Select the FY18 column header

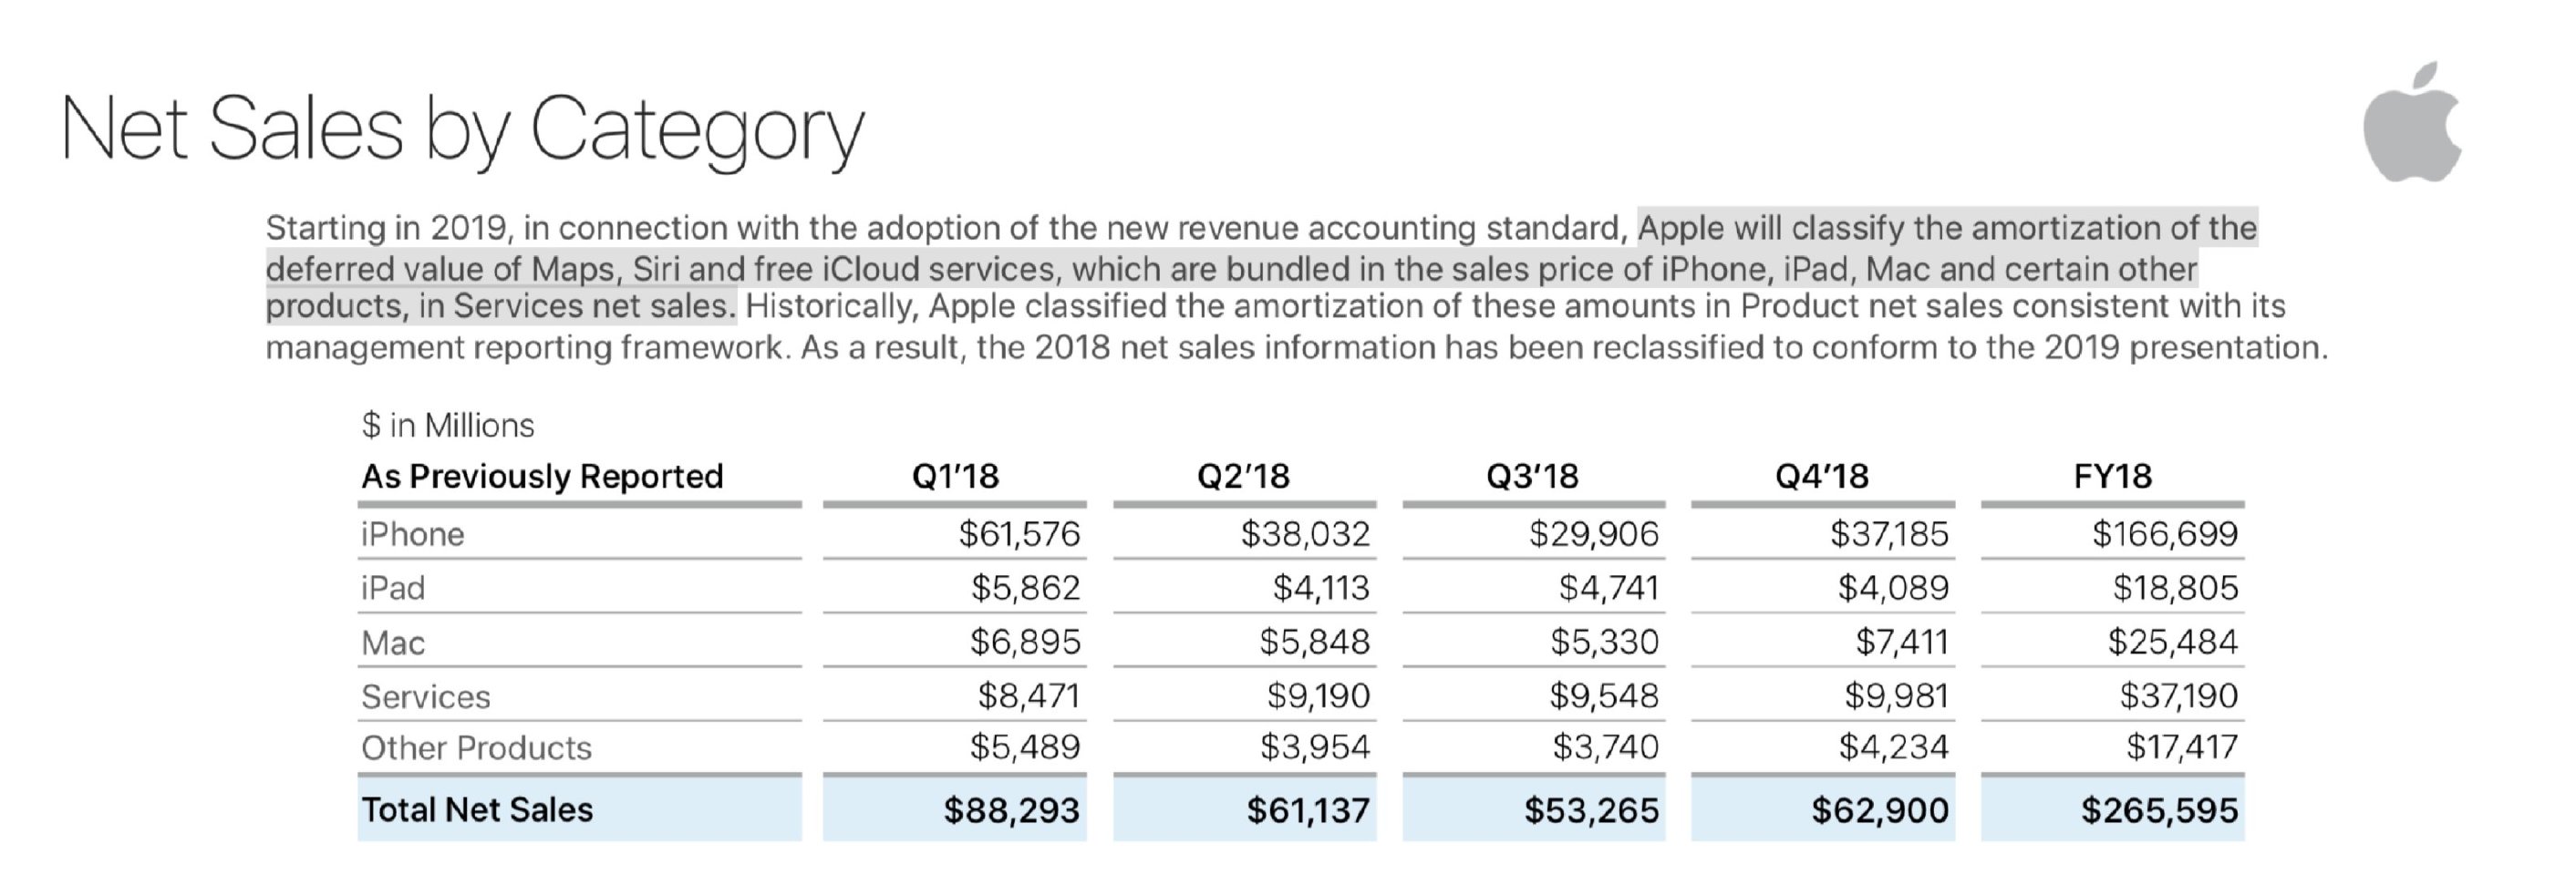[x=2112, y=476]
